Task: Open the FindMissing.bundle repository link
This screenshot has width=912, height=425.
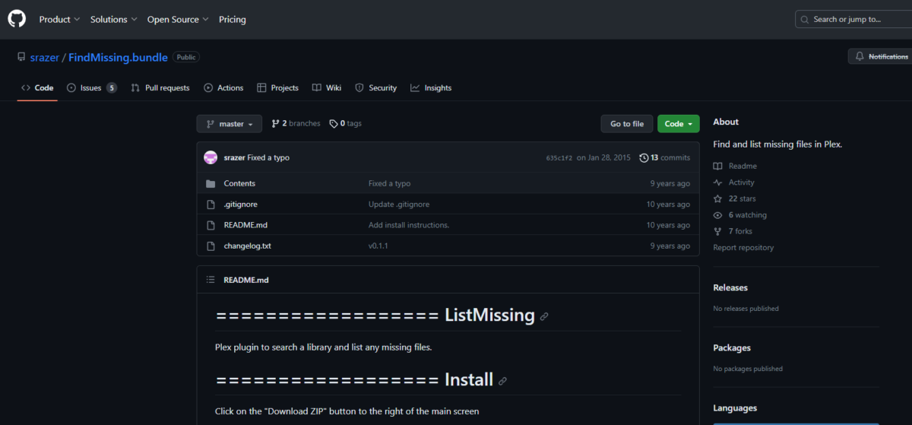Action: pos(118,57)
